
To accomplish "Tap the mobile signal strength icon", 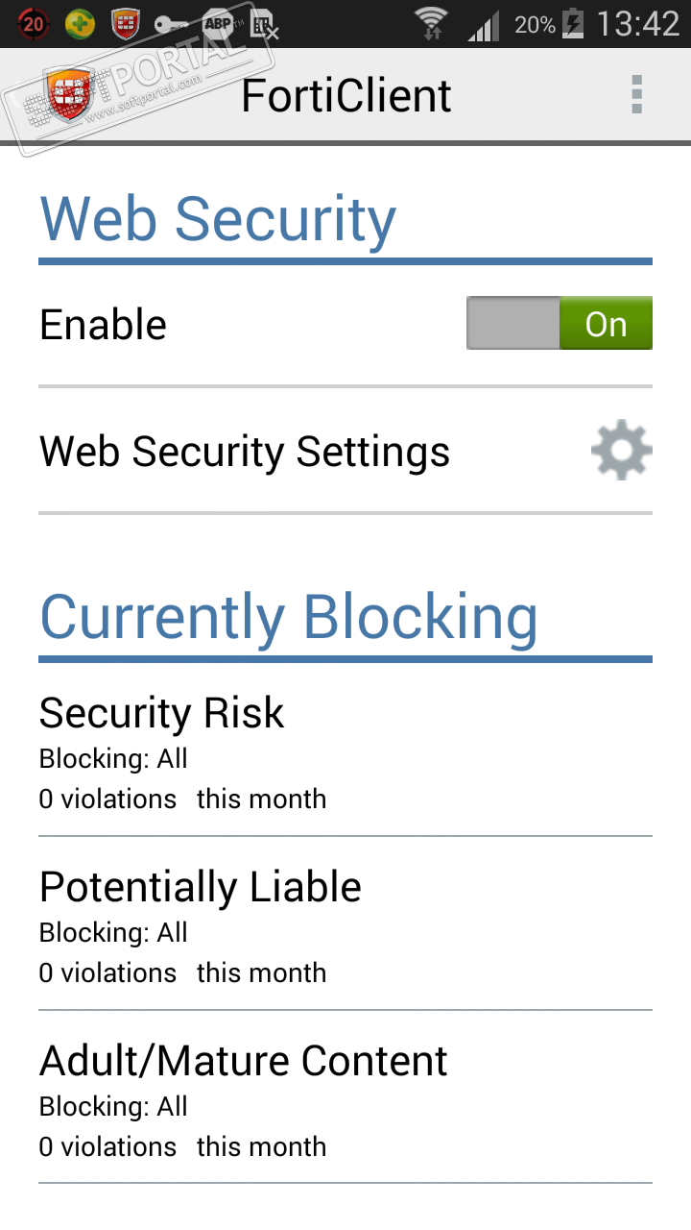I will click(483, 25).
